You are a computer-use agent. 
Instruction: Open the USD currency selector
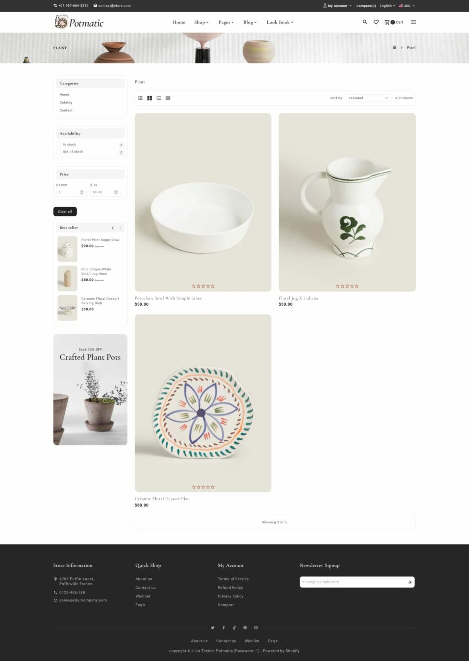(407, 6)
